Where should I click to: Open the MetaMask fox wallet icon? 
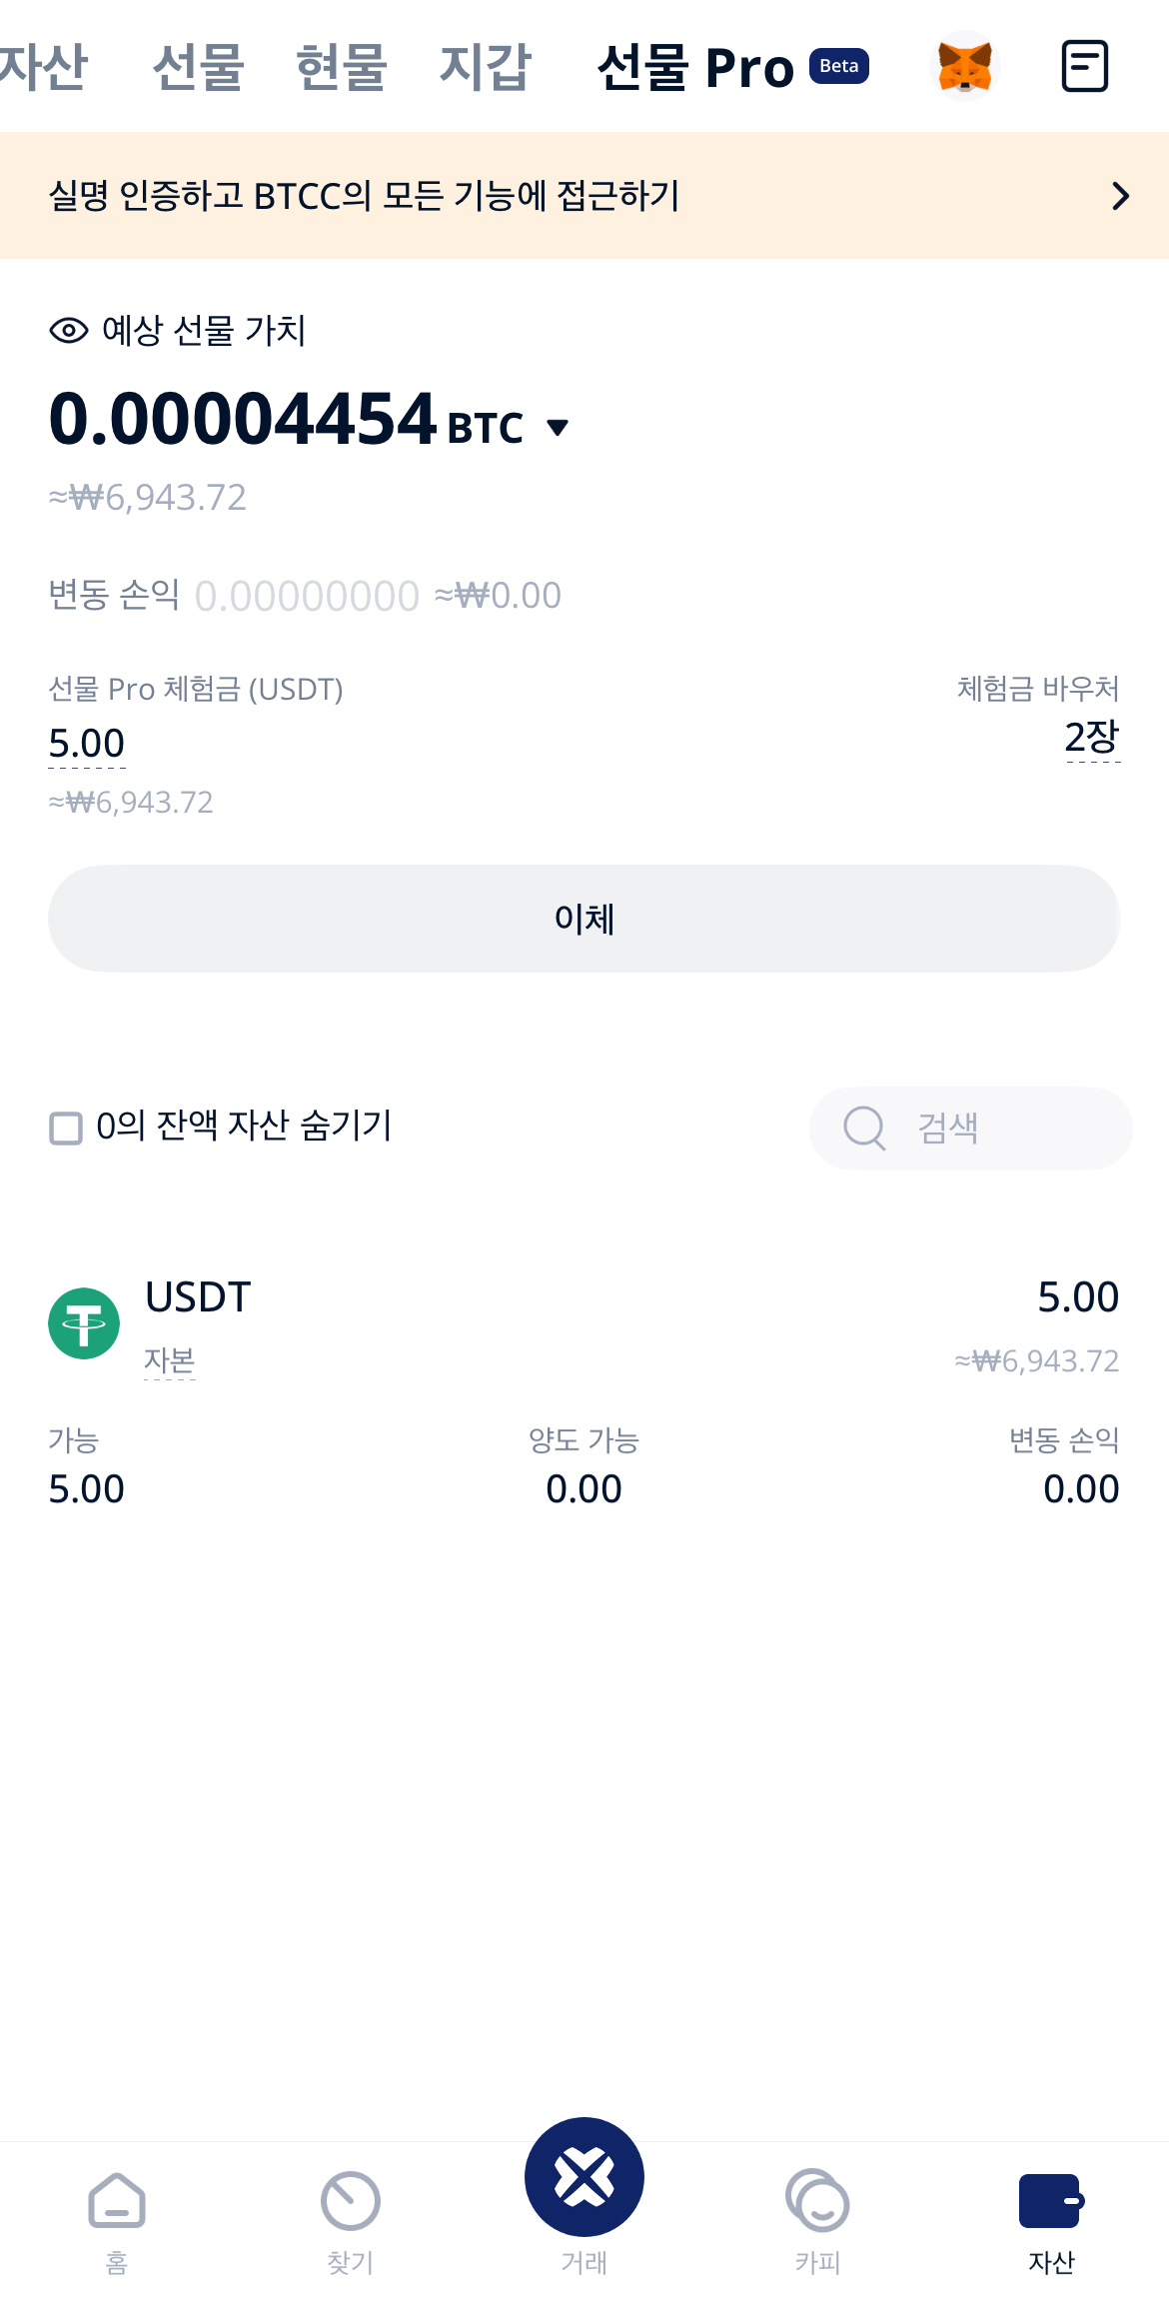click(964, 66)
